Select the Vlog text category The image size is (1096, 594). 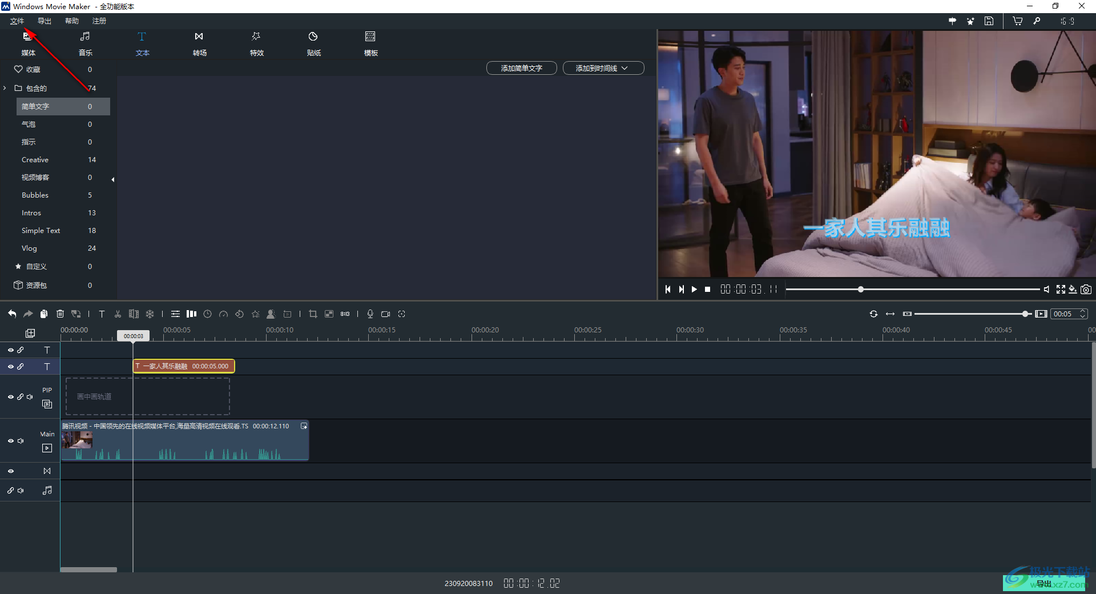63,248
